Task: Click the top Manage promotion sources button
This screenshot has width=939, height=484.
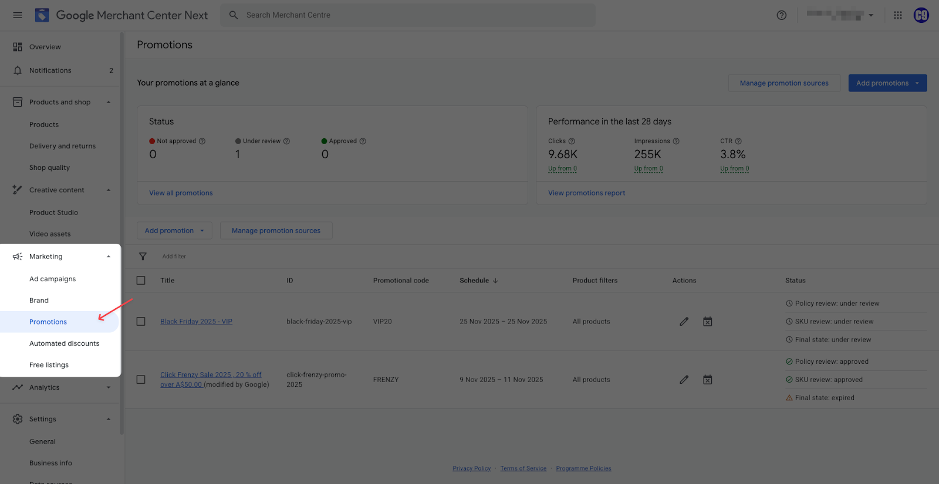Action: pyautogui.click(x=783, y=83)
